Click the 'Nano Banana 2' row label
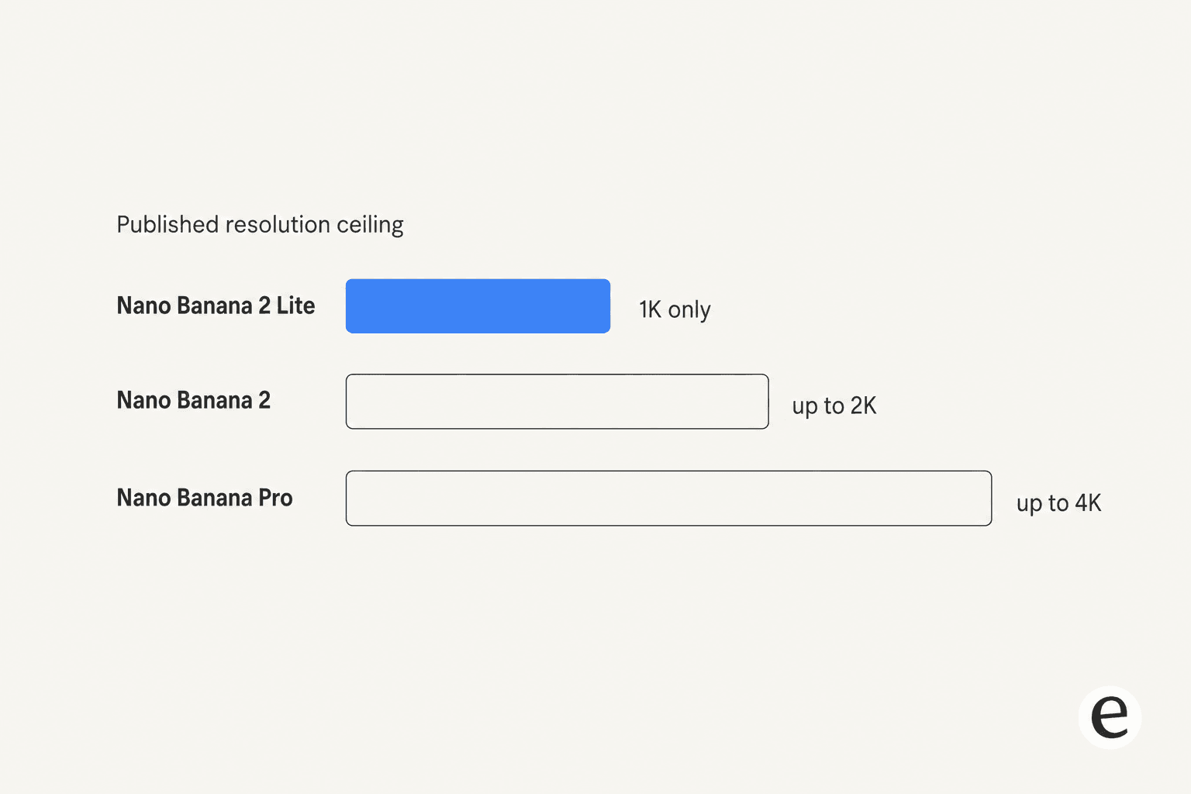Viewport: 1191px width, 794px height. point(193,400)
